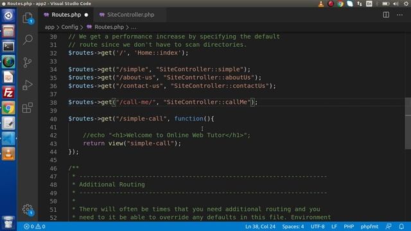Open the Explorer view in activity bar
Screen dimensions: 411x231
pyautogui.click(x=28, y=18)
